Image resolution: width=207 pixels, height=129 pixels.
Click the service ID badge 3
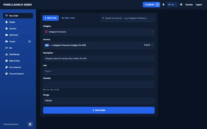tap(47, 45)
